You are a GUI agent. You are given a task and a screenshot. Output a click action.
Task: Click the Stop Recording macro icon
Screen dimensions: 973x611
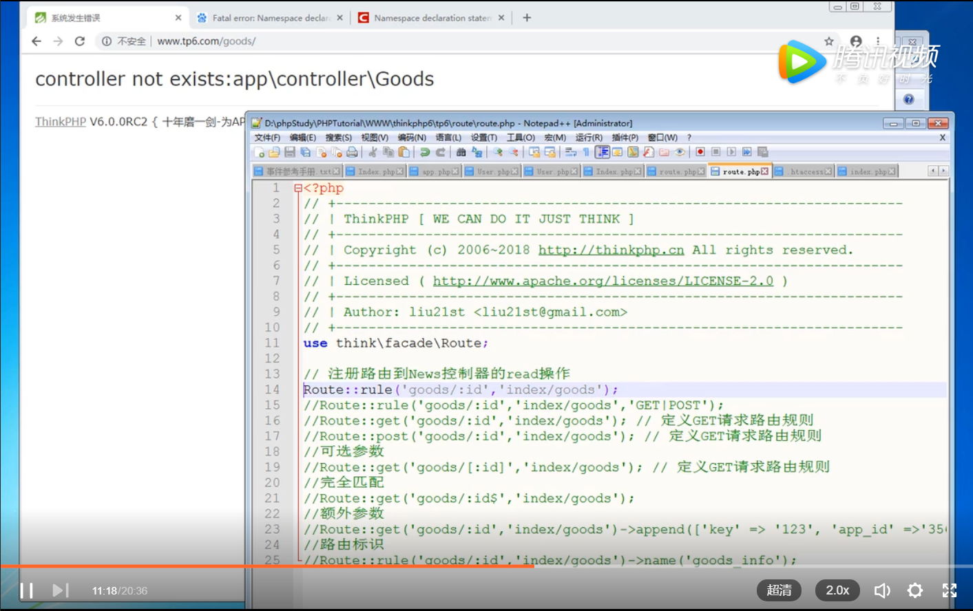click(x=716, y=152)
